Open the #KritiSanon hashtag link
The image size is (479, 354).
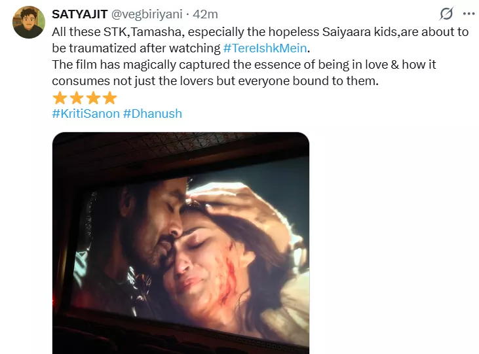[x=86, y=114]
